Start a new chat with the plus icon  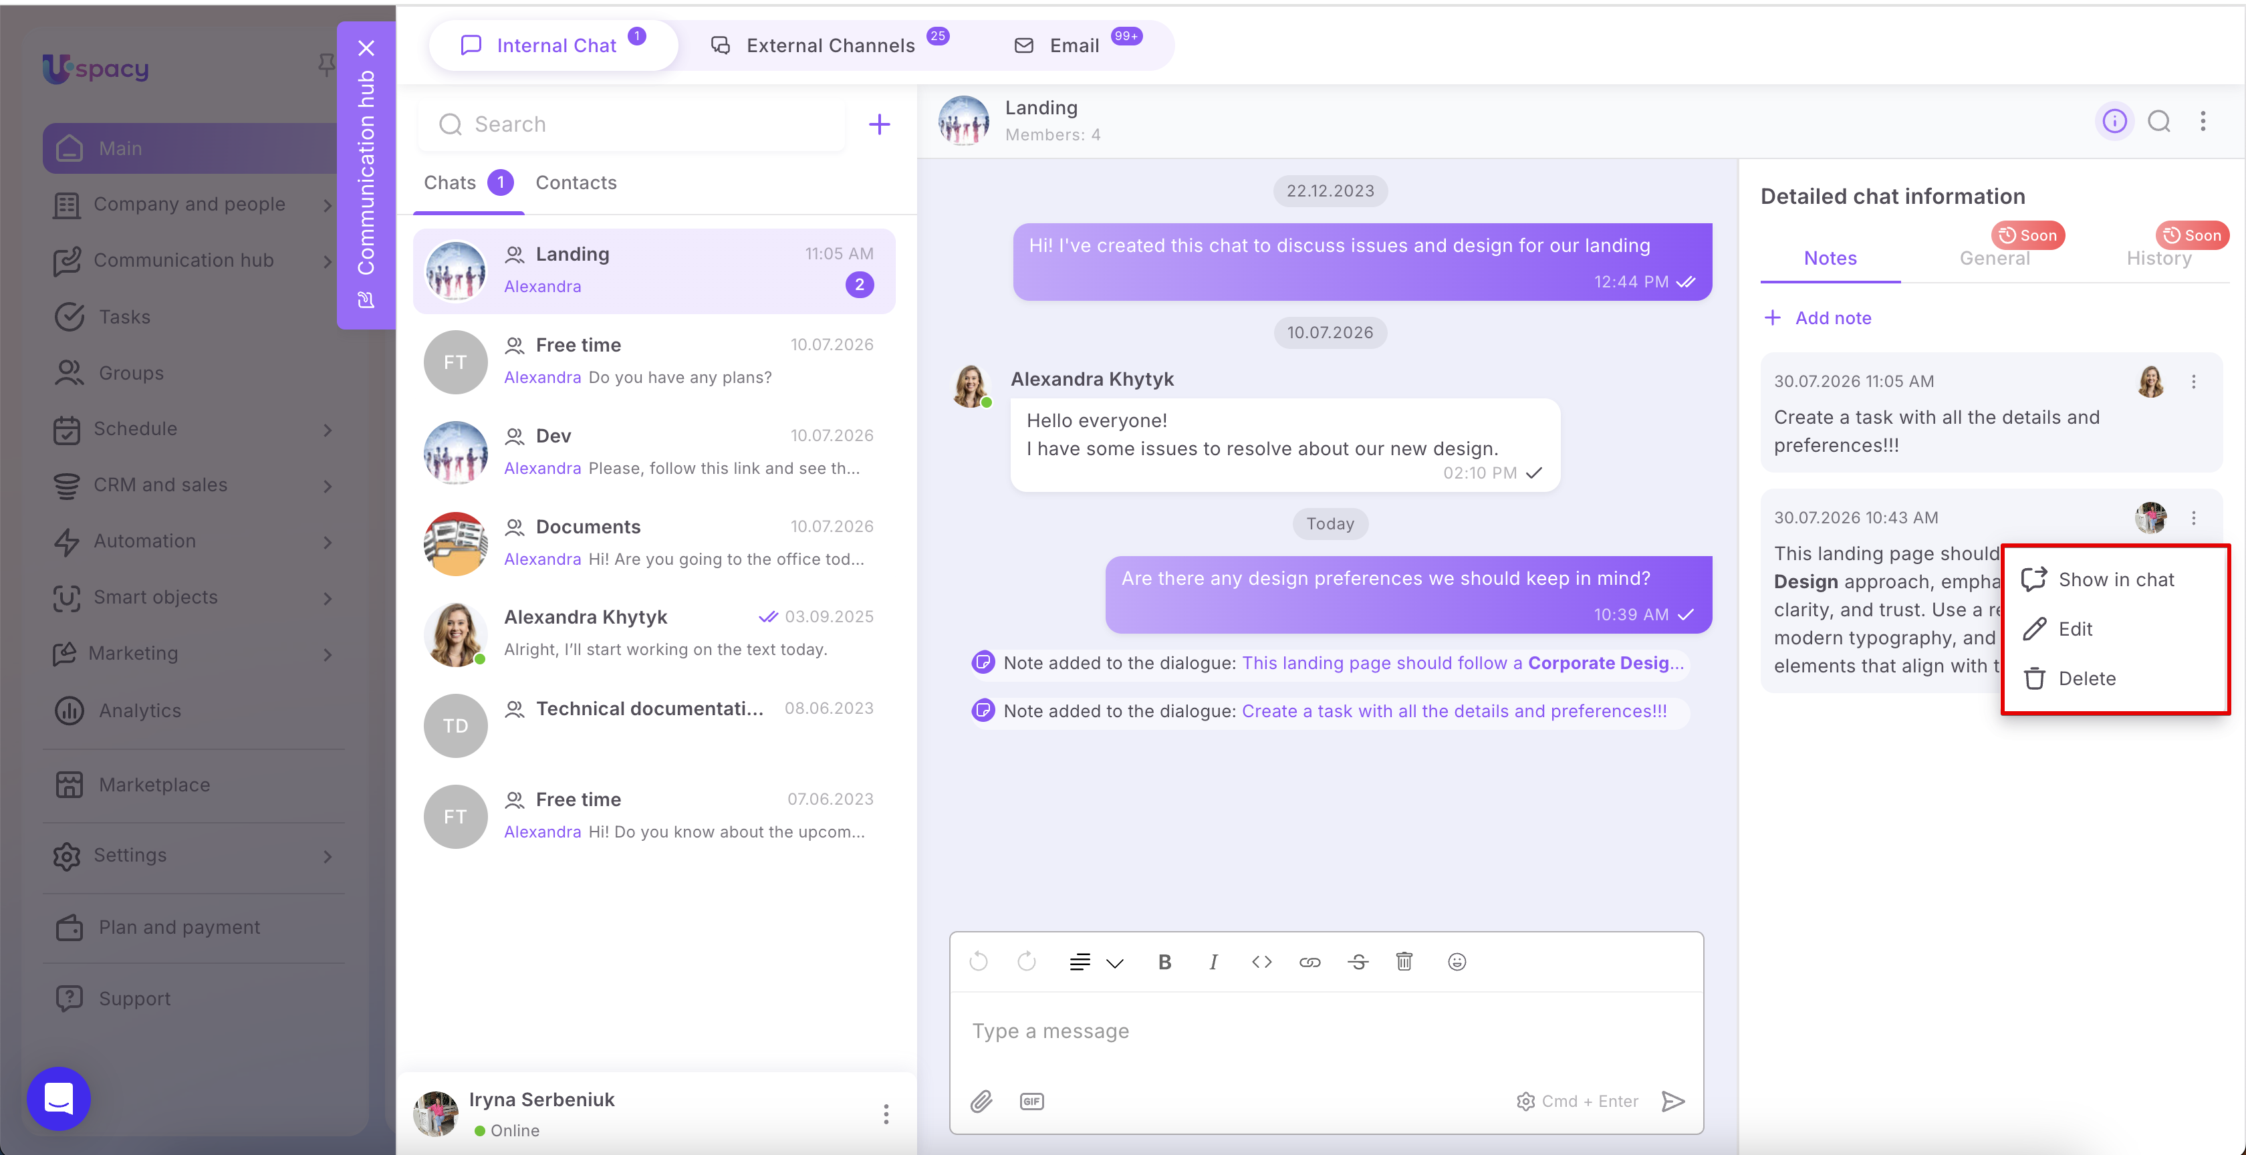click(x=879, y=124)
